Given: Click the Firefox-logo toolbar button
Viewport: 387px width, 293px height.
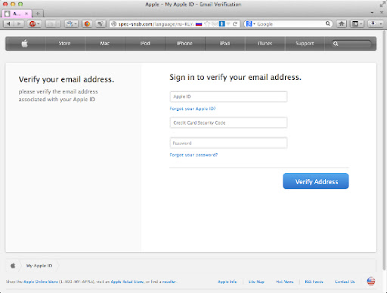Looking at the screenshot, I should (x=87, y=24).
